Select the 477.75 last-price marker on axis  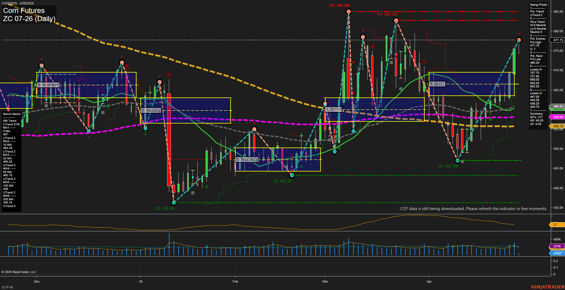coord(557,40)
